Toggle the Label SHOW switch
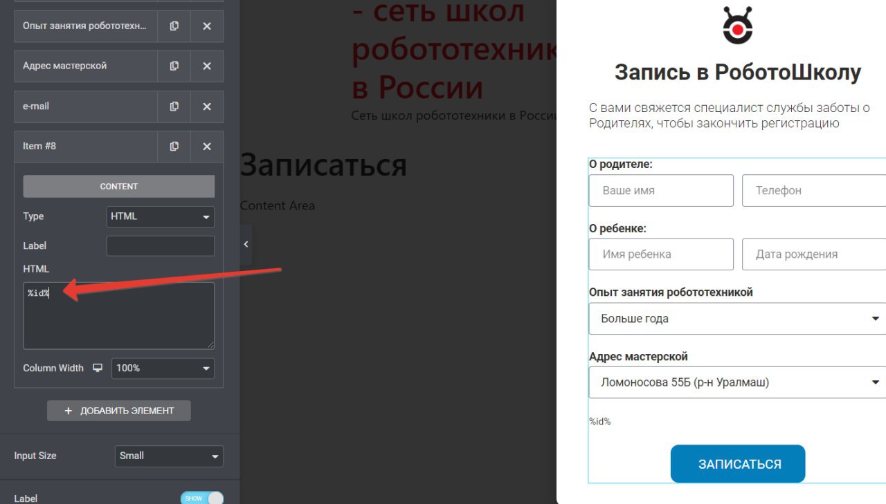Viewport: 886px width, 504px height. point(202,498)
